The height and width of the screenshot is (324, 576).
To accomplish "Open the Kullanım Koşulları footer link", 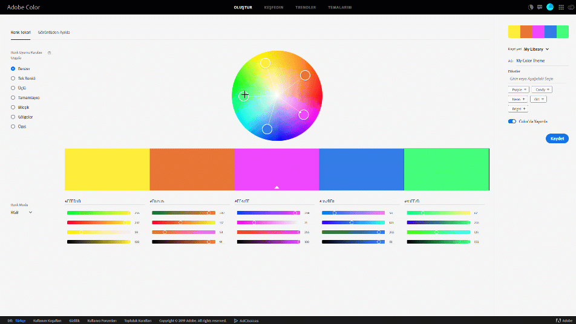I will click(x=47, y=321).
